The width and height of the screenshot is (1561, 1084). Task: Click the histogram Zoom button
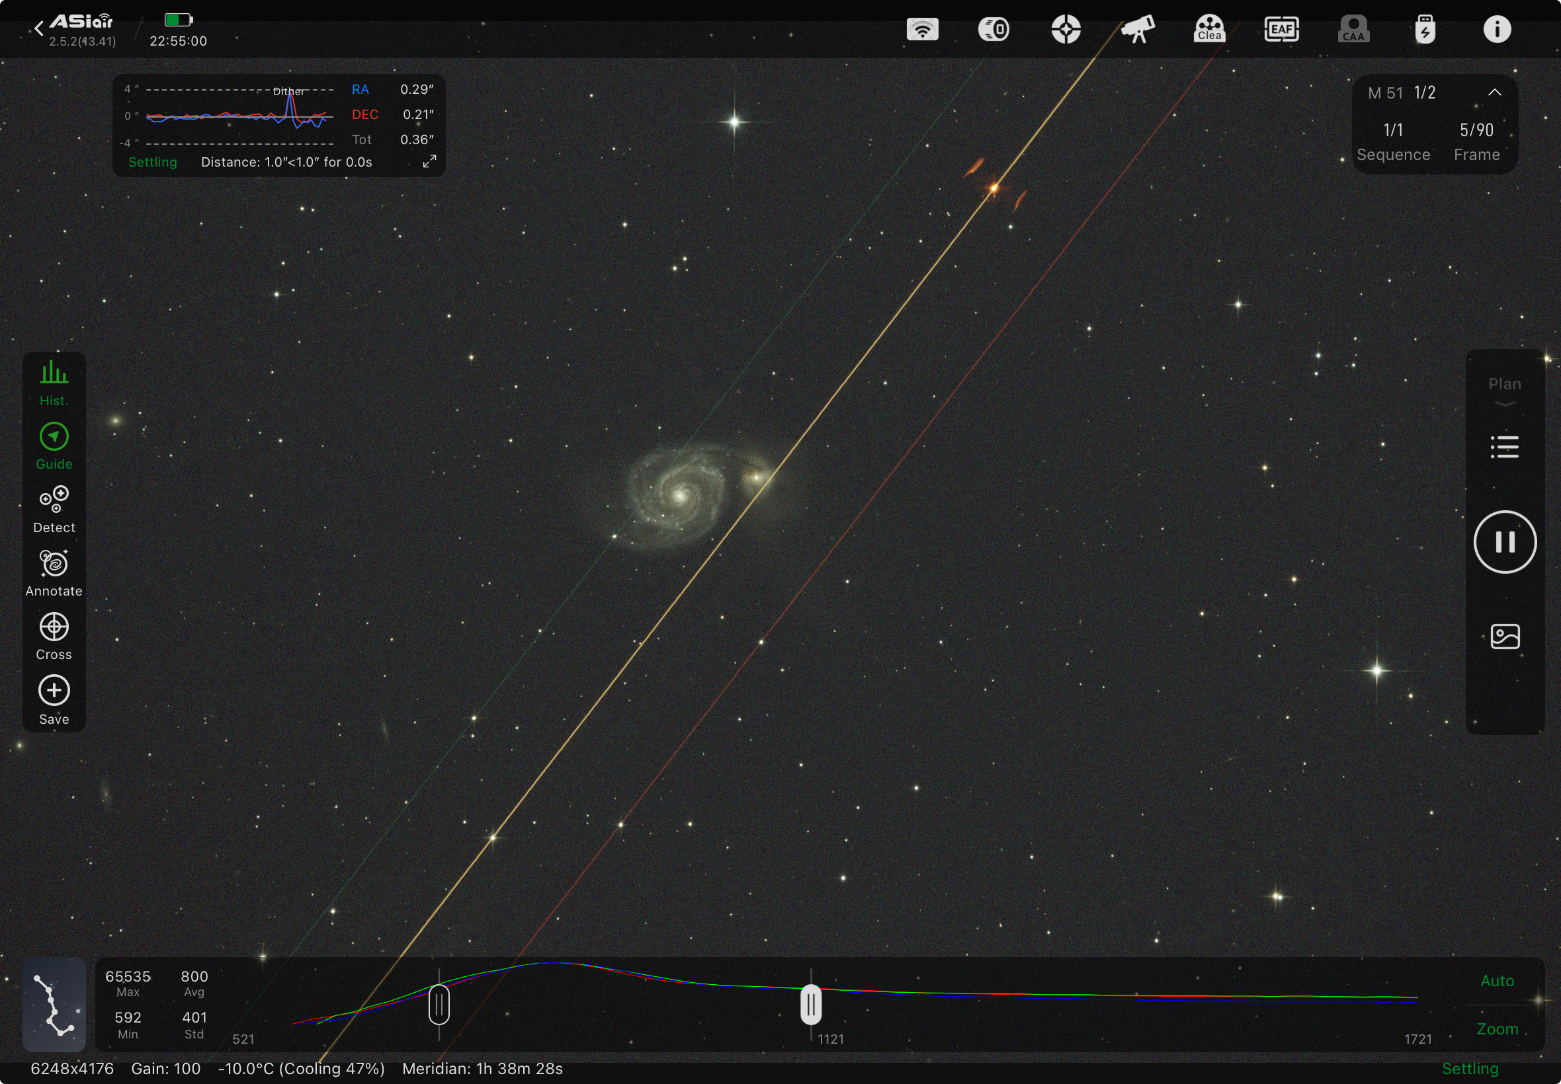pos(1497,1029)
